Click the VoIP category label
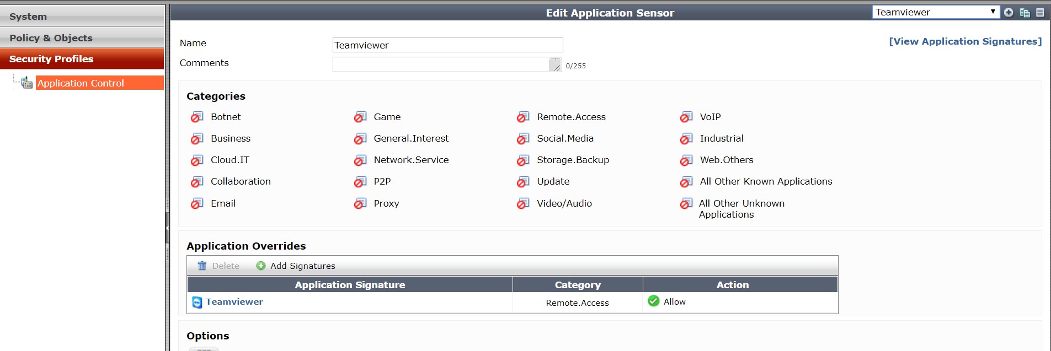 tap(711, 117)
